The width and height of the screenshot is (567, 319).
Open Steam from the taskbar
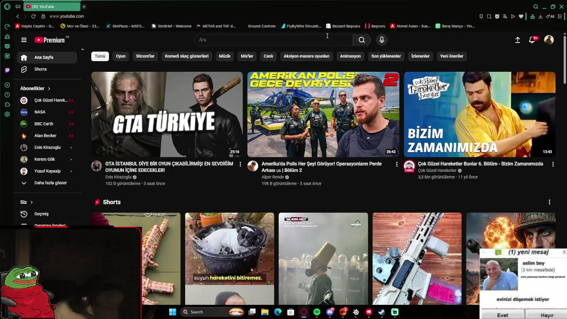pyautogui.click(x=382, y=312)
